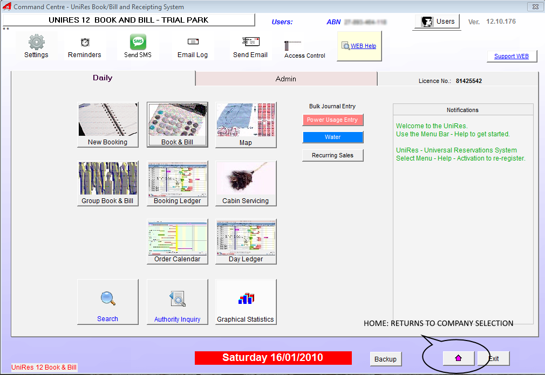The image size is (545, 375).
Task: Open Group Book & Bill tile
Action: pos(108,184)
